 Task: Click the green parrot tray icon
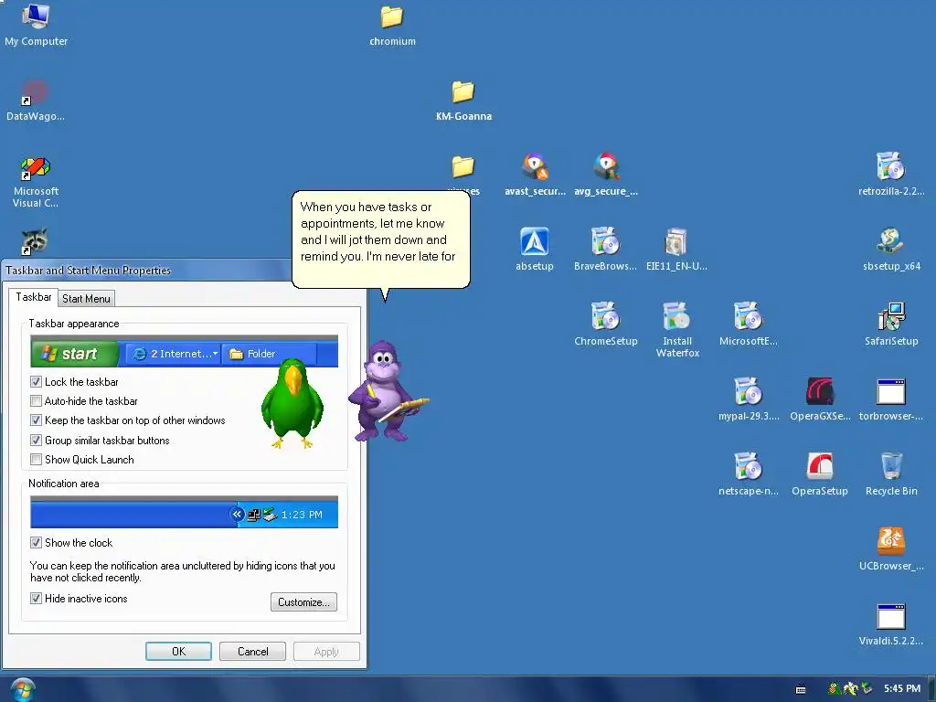coord(835,689)
